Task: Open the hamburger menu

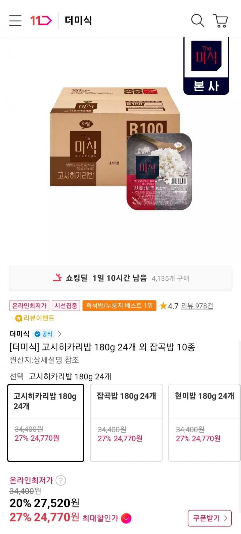Action: 15,21
